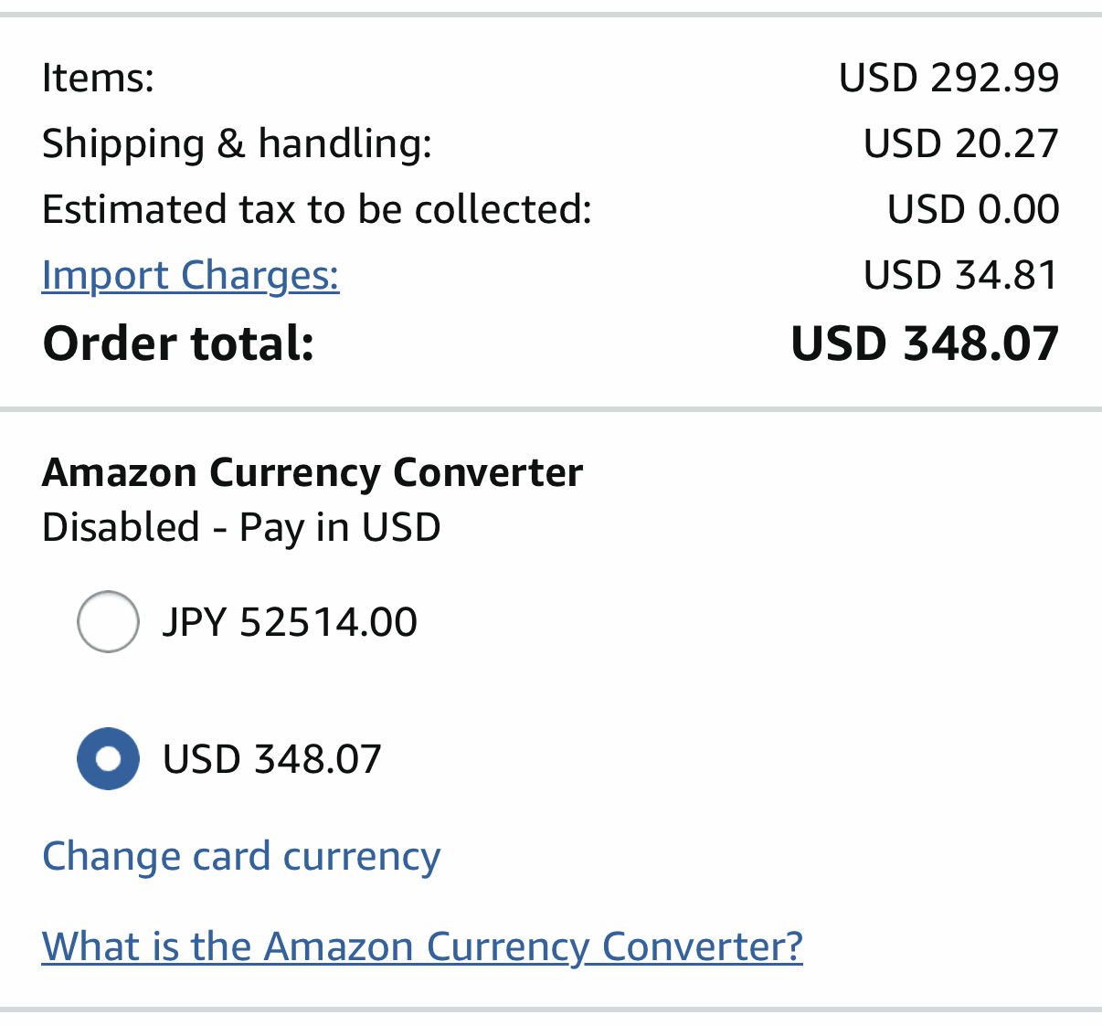Select the JPY 52514.00 radio button
The image size is (1102, 1025).
click(x=108, y=622)
